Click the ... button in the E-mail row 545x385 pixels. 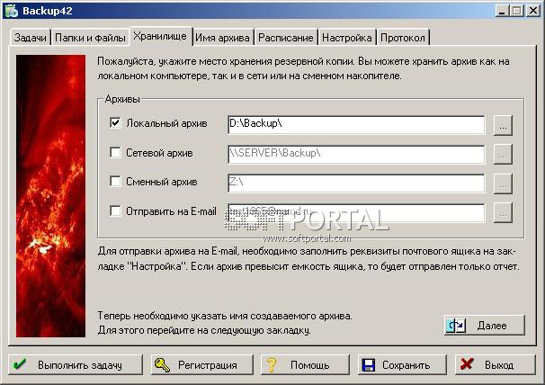pyautogui.click(x=503, y=213)
